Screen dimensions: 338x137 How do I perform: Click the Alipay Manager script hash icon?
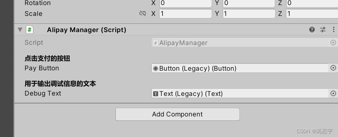[x=30, y=30]
